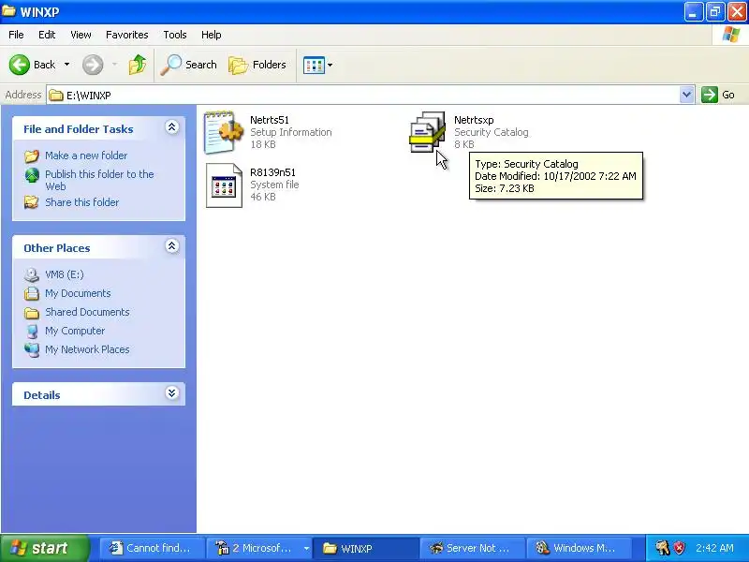Expand the Details panel
749x562 pixels.
(172, 393)
